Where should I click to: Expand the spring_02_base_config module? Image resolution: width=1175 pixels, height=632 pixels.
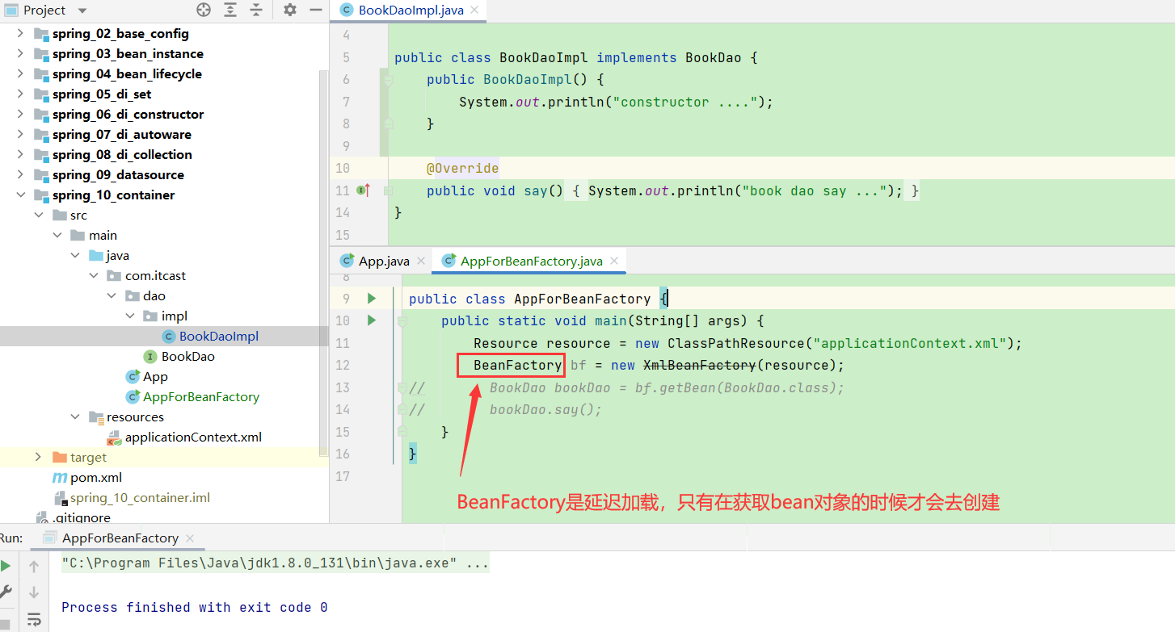tap(20, 33)
